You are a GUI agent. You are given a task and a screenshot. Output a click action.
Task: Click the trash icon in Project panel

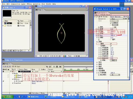pos(14,51)
